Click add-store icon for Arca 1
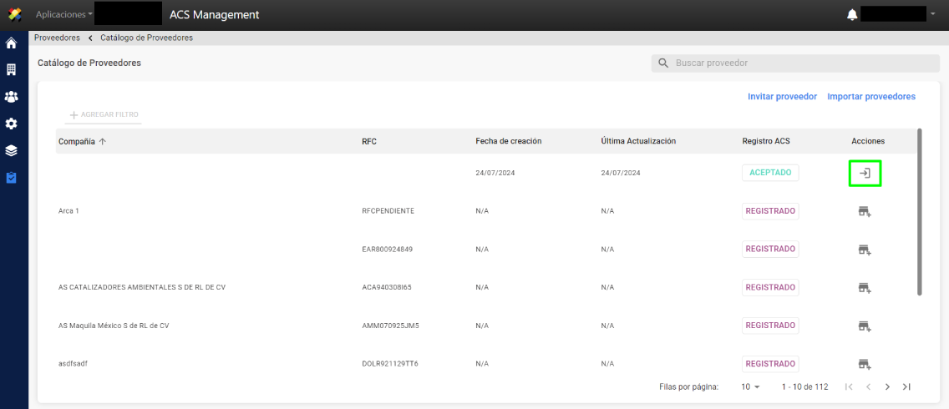 [865, 211]
